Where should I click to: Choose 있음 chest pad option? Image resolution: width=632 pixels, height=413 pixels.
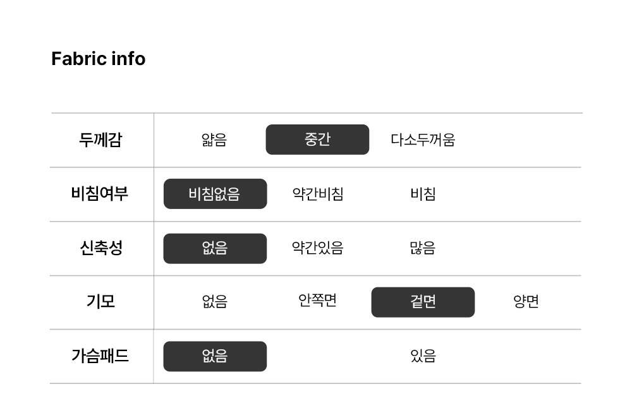(423, 356)
